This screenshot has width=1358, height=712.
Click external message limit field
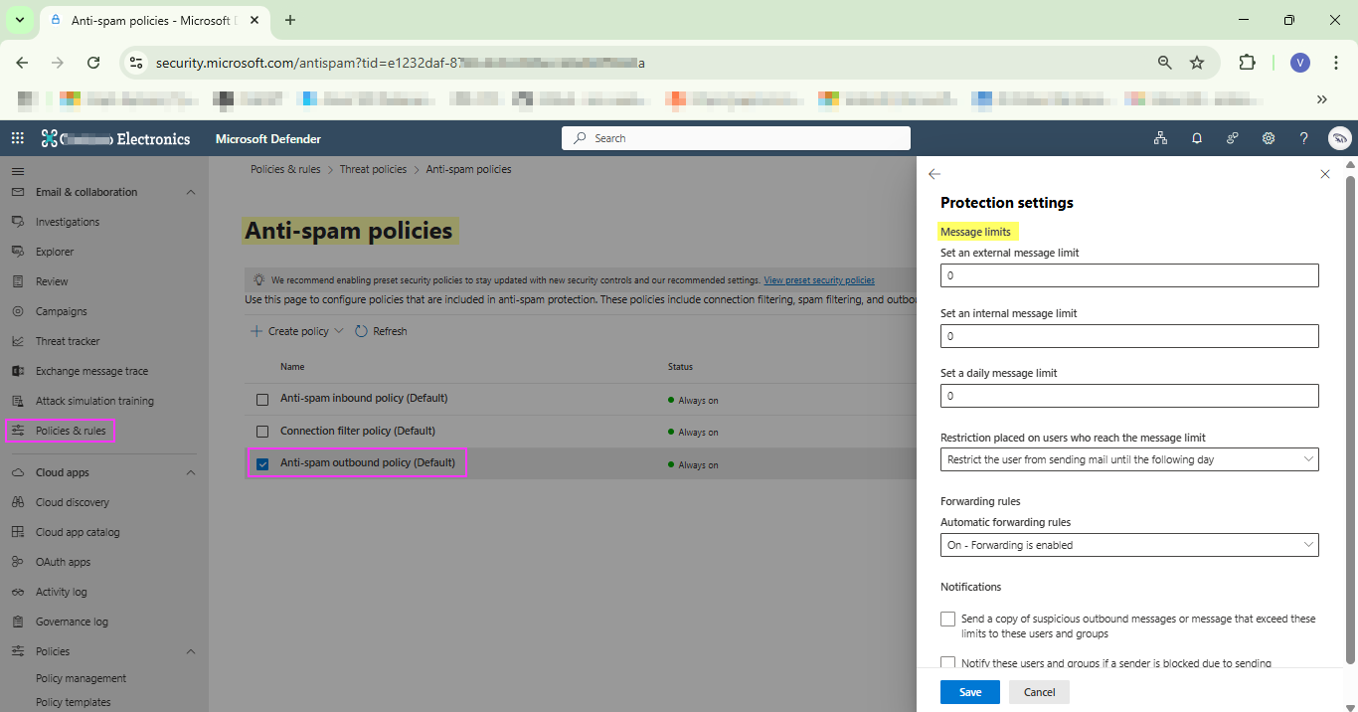pyautogui.click(x=1129, y=275)
